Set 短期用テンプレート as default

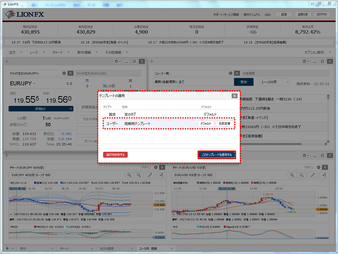pos(206,123)
